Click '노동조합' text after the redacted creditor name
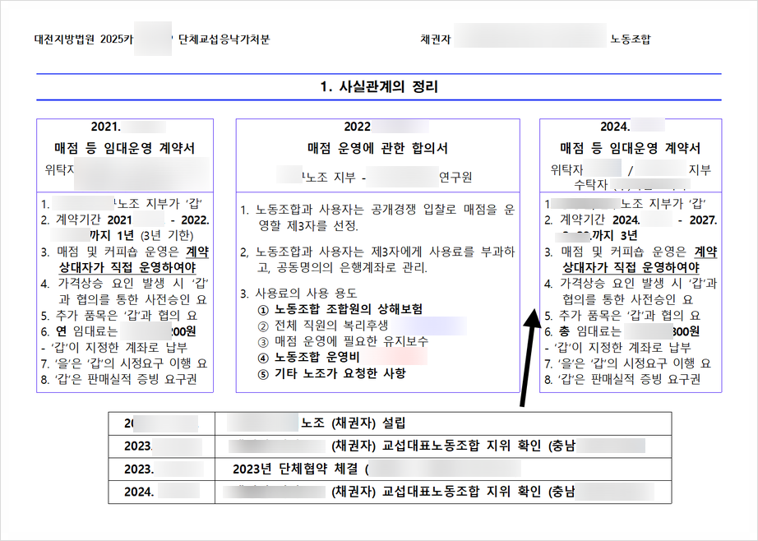The height and width of the screenshot is (541, 758). point(630,39)
